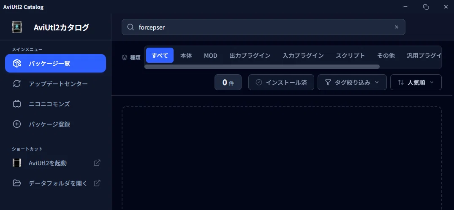Click the horizontal scrollbar under type tabs

pos(262,67)
